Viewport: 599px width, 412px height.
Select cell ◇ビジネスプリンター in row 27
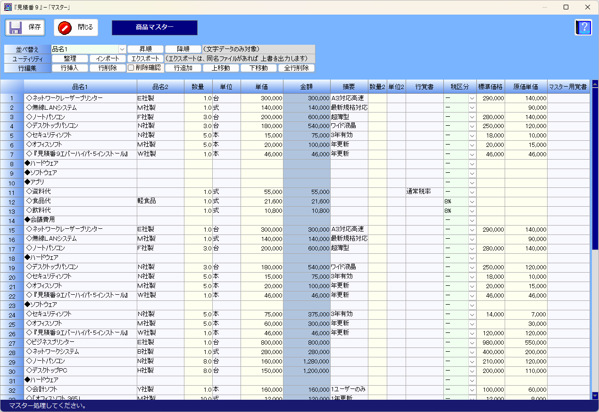coord(80,343)
